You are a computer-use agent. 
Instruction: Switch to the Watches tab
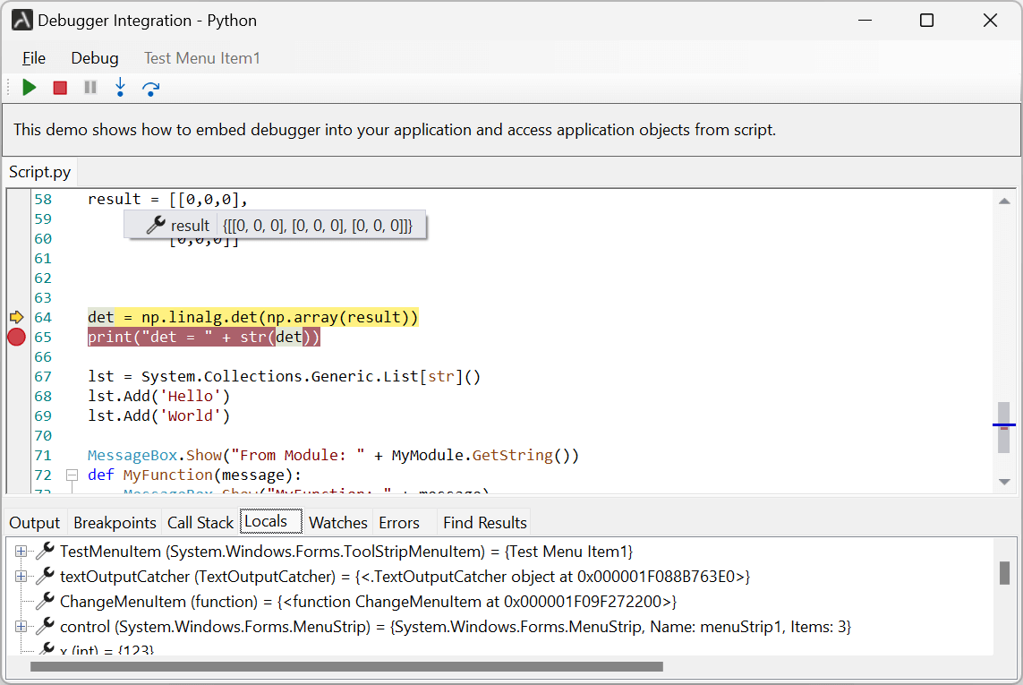click(x=338, y=522)
